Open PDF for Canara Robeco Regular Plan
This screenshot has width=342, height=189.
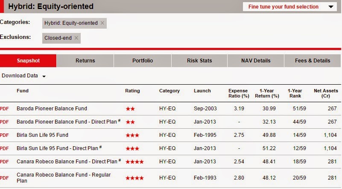point(4,178)
